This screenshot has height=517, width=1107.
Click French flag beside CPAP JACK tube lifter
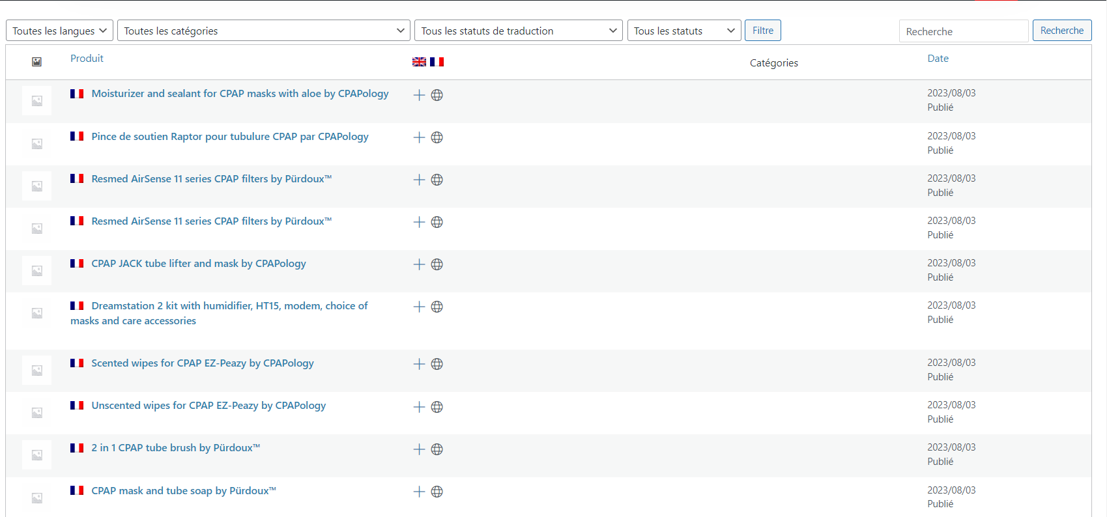[x=77, y=264]
